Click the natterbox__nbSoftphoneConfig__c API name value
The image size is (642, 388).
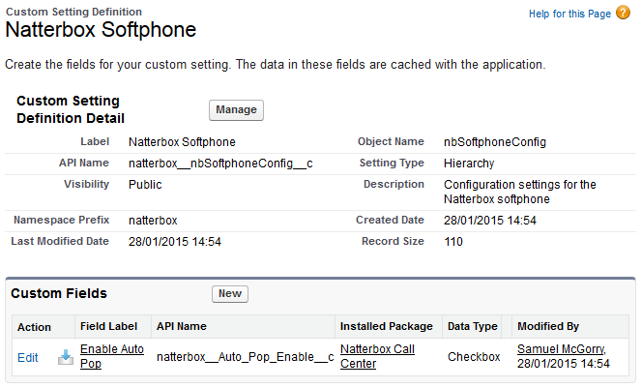[x=220, y=163]
